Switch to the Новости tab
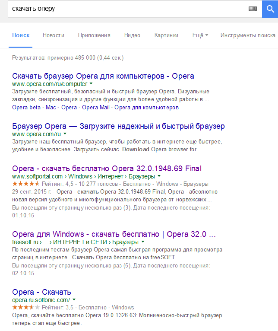Image resolution: width=278 pixels, height=331 pixels. pyautogui.click(x=54, y=35)
